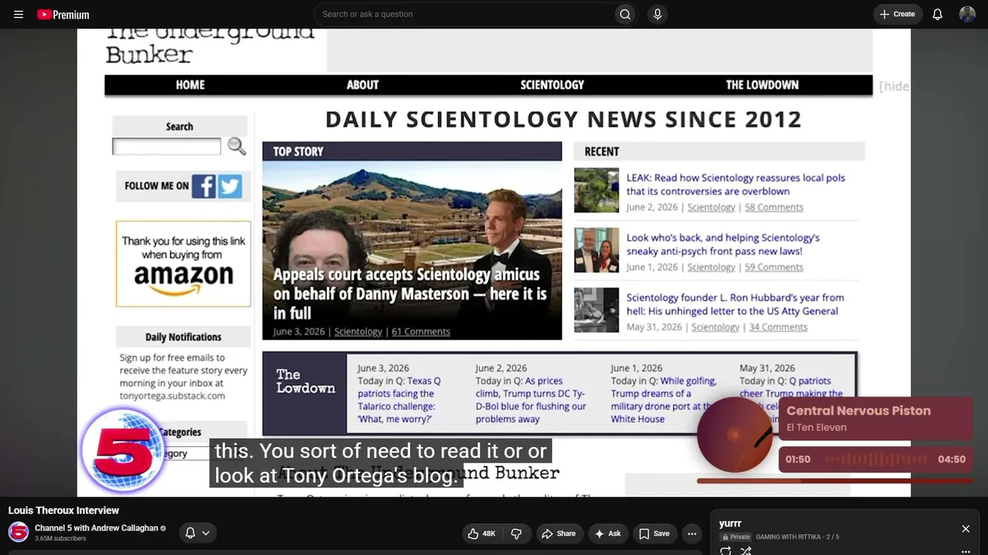Viewport: 988px width, 555px height.
Task: Click the 'Central Nervous Piston' song title
Action: tap(858, 411)
